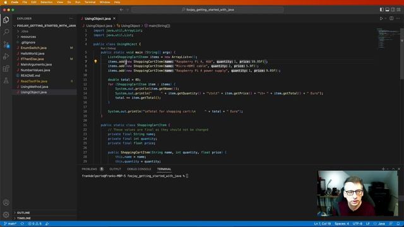Close the terminal panel
The image size is (404, 227).
click(x=399, y=169)
